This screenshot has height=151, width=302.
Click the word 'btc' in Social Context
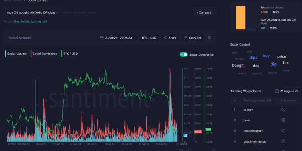[x=286, y=63]
